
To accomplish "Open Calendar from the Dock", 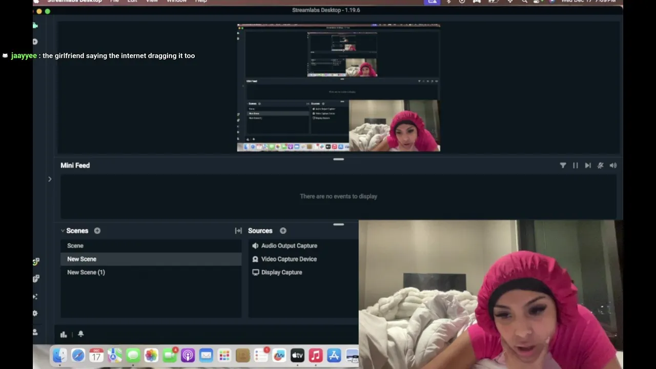I will tap(96, 355).
